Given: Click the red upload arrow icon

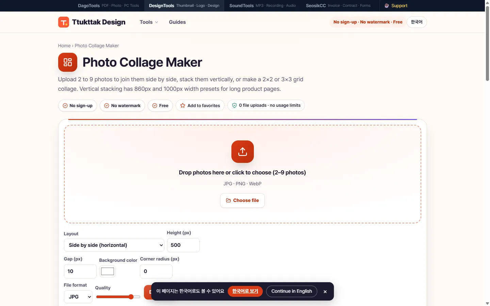Looking at the screenshot, I should tap(243, 152).
